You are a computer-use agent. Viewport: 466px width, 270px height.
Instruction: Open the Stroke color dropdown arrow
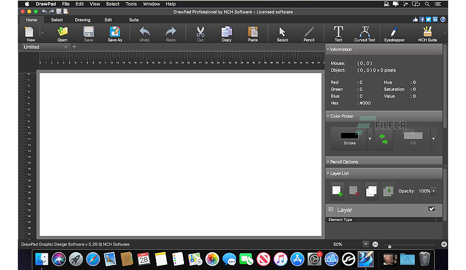point(370,139)
